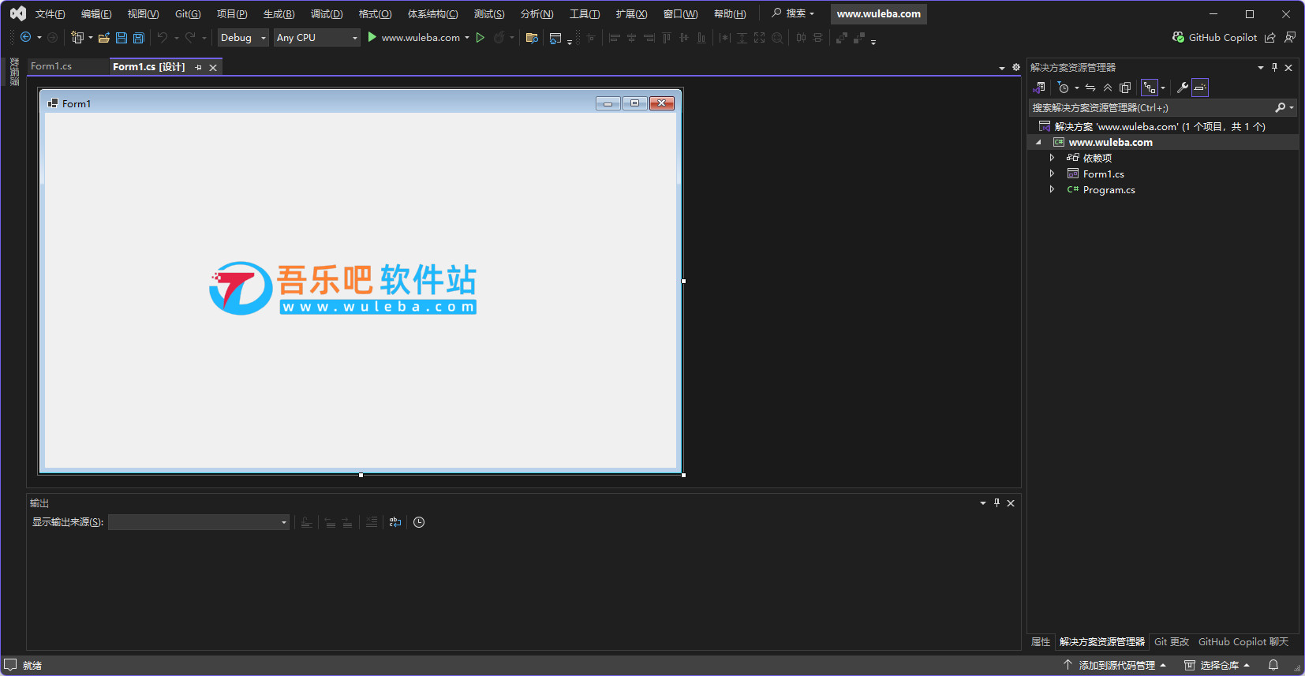Switch to the Form1.cs code tab
The image size is (1305, 676).
(52, 66)
